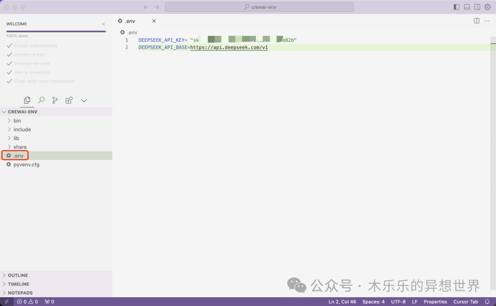This screenshot has width=496, height=306.
Task: Open settings gear in title bar
Action: (x=488, y=7)
